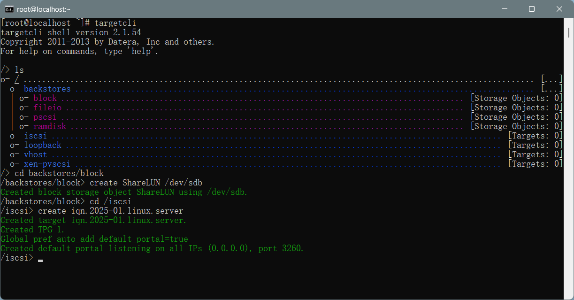Click the vhost tree entry
The image size is (574, 300).
click(35, 154)
